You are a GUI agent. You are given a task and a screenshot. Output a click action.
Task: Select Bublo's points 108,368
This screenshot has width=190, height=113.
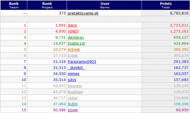click(x=181, y=104)
